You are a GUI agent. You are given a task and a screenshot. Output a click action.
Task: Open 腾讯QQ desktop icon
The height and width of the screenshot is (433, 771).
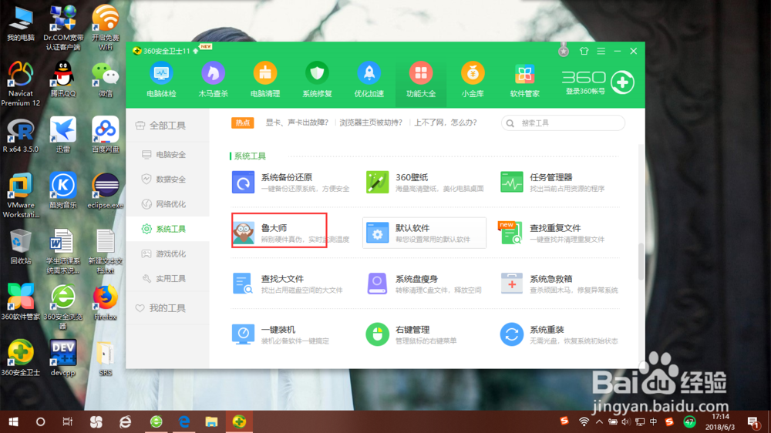[x=63, y=79]
